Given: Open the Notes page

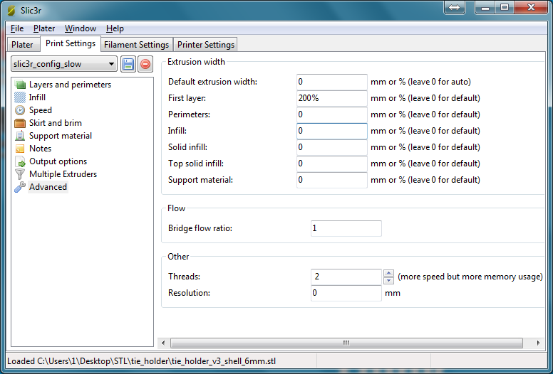Looking at the screenshot, I should (40, 149).
